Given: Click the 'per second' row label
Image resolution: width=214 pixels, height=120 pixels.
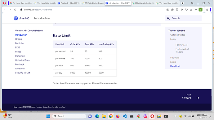Looking at the screenshot, I should (x=60, y=51).
